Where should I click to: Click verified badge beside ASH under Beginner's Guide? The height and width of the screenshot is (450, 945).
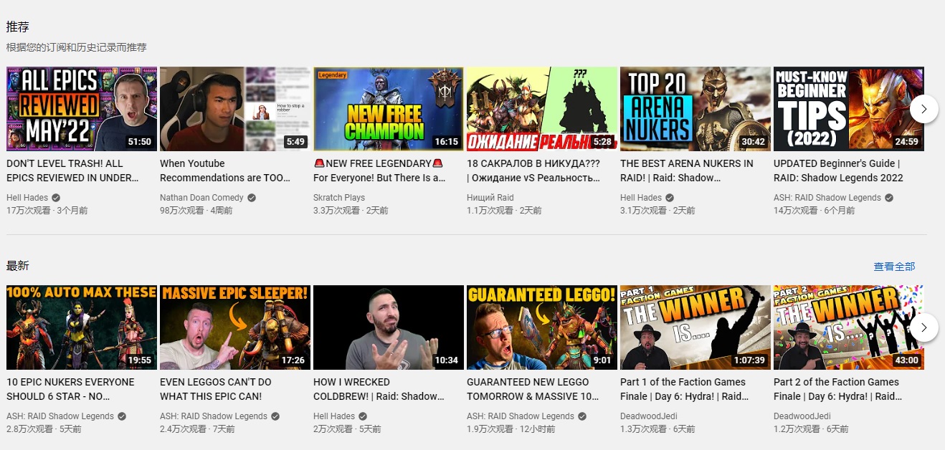point(889,198)
